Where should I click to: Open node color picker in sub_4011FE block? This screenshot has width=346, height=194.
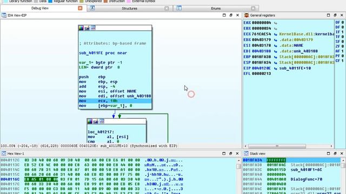tap(81, 28)
